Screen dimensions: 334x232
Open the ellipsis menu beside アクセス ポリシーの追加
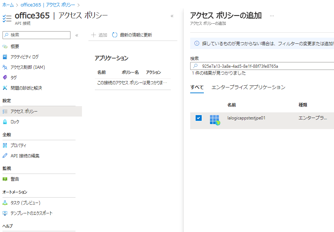272,16
